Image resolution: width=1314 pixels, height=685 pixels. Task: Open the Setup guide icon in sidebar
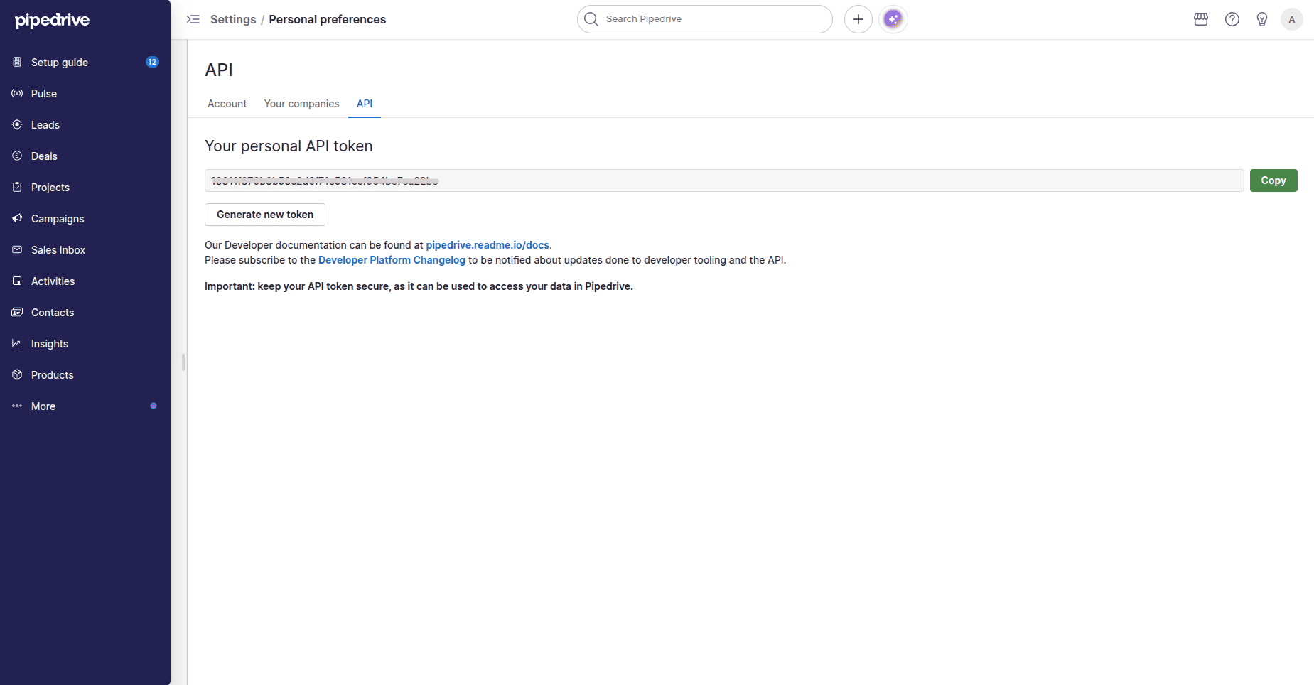[17, 62]
